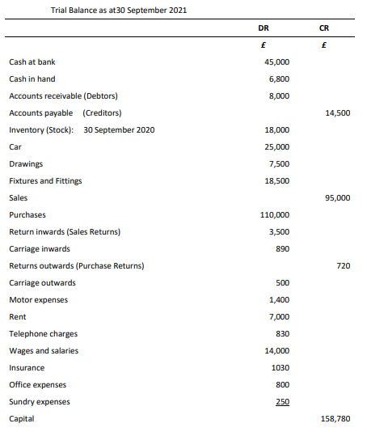Click the Accounts payable credit 14,500
Screen dimensions: 367x436
click(338, 113)
